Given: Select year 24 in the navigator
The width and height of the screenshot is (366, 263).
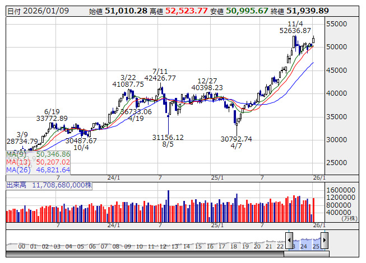Looking at the screenshot, I should pos(303,246).
